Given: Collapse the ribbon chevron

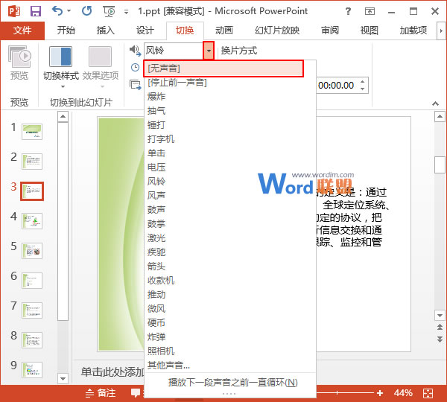Looking at the screenshot, I should point(435,103).
